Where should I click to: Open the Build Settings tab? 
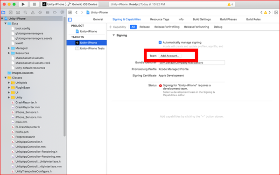[202, 19]
